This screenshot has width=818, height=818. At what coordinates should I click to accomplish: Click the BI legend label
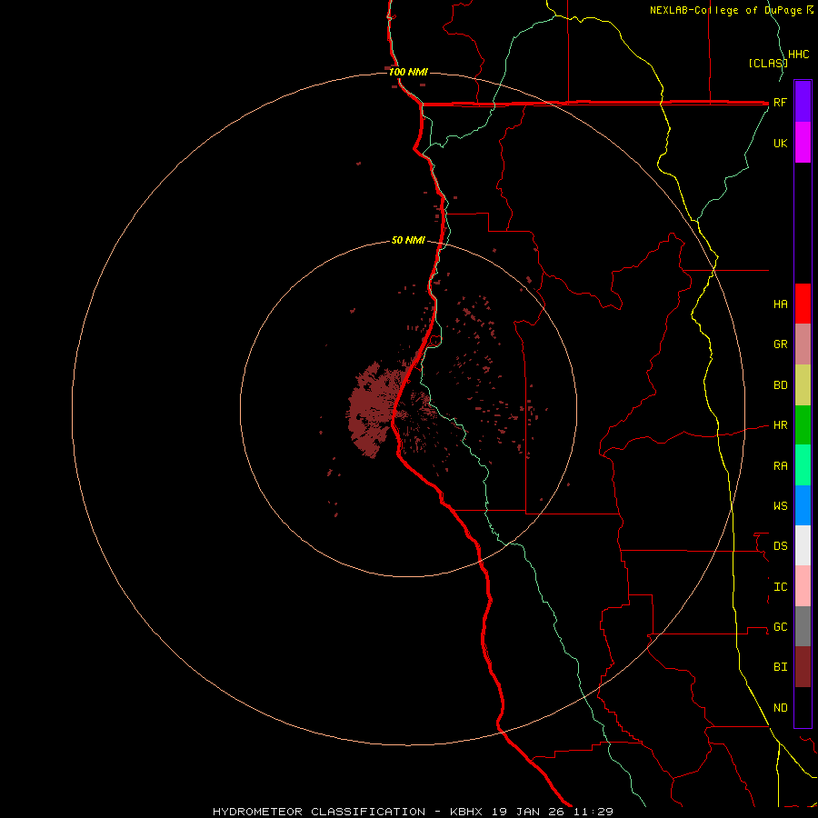click(x=780, y=667)
